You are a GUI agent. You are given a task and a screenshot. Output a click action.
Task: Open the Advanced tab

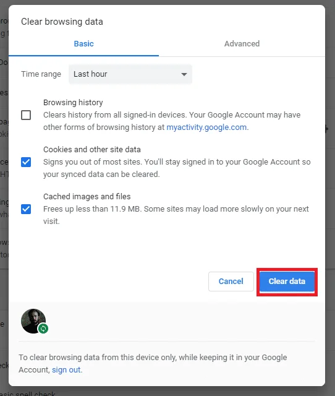[242, 44]
